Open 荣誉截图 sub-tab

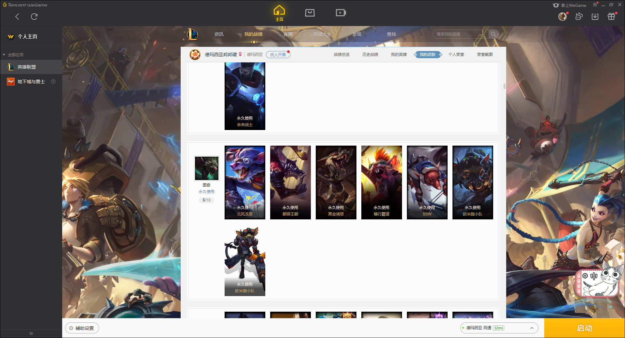point(485,55)
